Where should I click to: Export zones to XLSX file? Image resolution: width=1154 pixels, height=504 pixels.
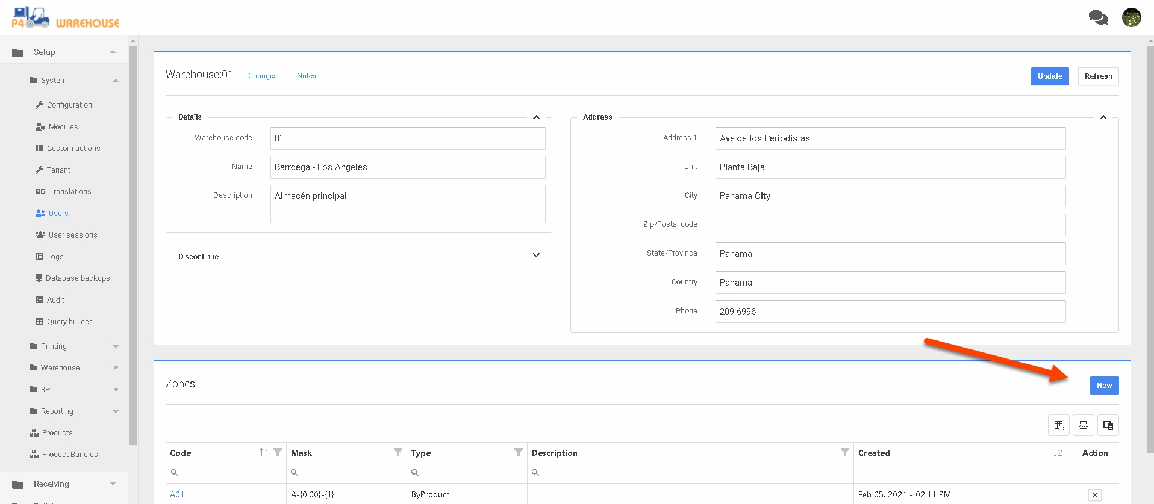point(1083,425)
